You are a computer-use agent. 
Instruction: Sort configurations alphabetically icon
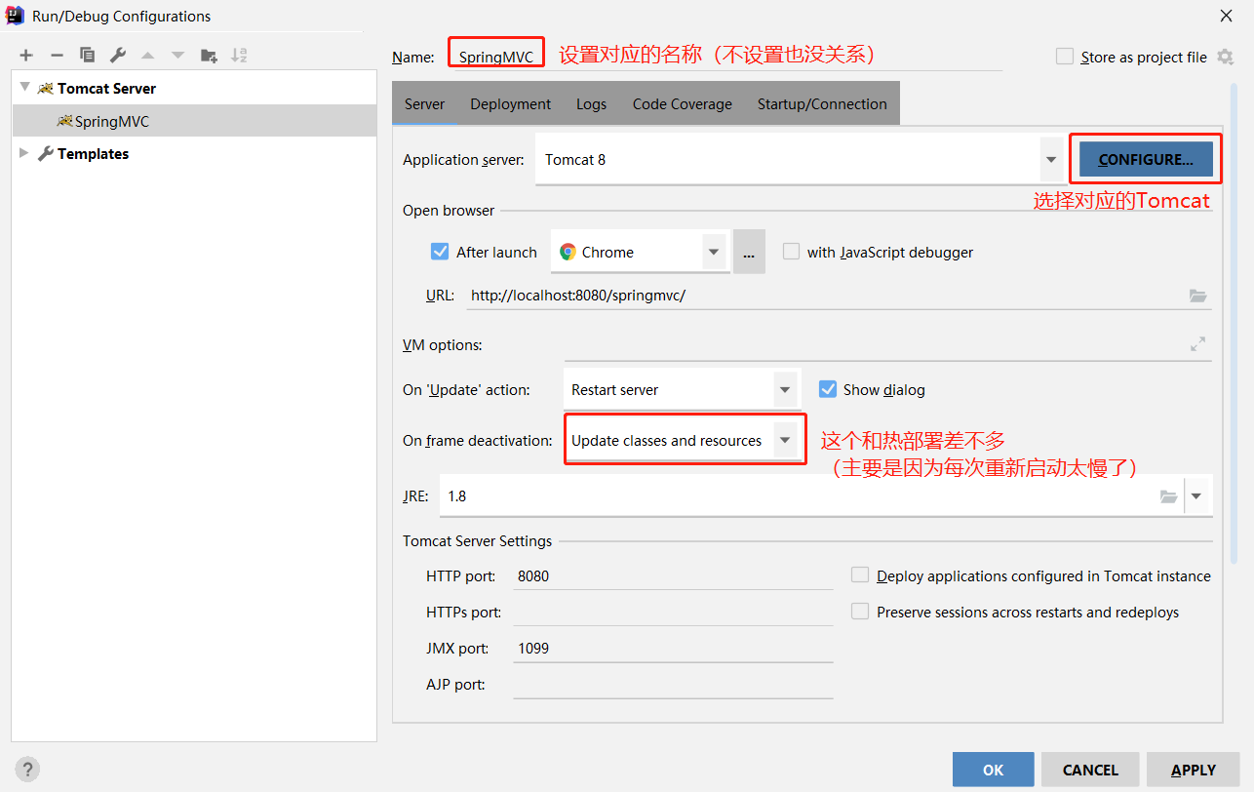click(239, 56)
